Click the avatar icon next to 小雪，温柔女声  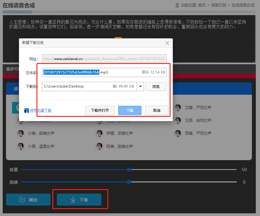21,146
